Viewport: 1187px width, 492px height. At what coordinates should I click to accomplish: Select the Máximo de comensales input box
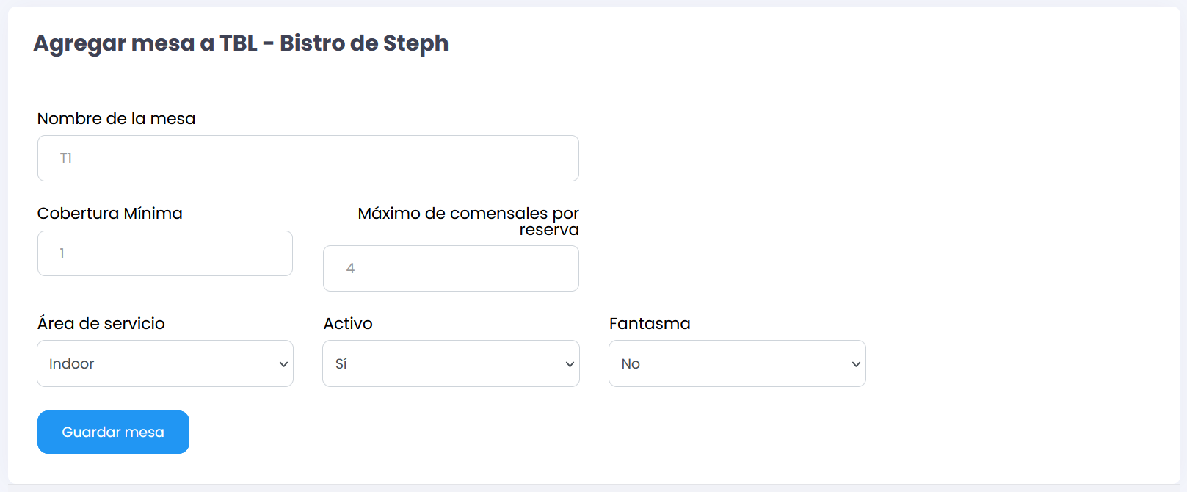click(x=451, y=268)
